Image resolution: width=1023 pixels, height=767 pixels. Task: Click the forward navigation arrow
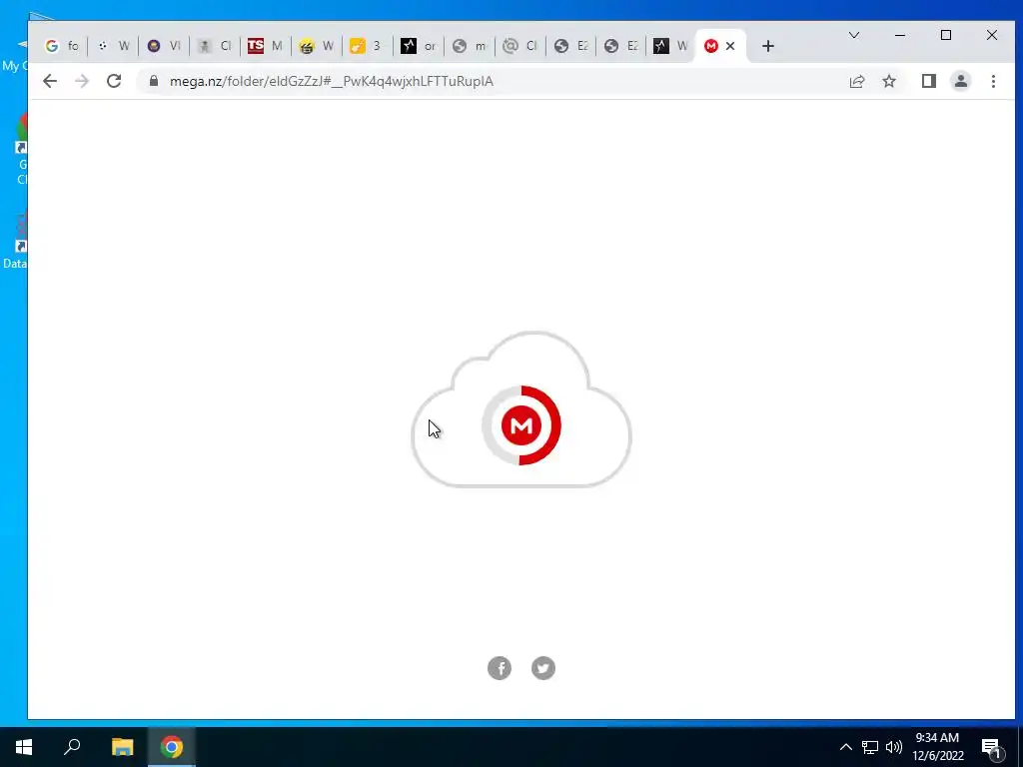(x=82, y=81)
